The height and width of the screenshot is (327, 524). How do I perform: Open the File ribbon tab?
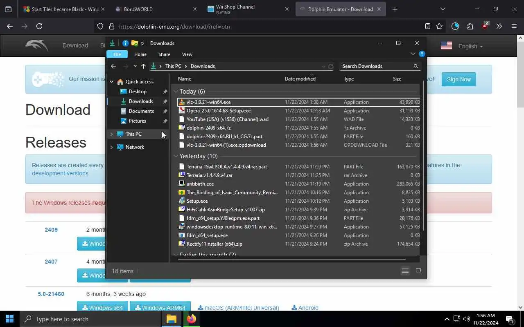(x=117, y=54)
